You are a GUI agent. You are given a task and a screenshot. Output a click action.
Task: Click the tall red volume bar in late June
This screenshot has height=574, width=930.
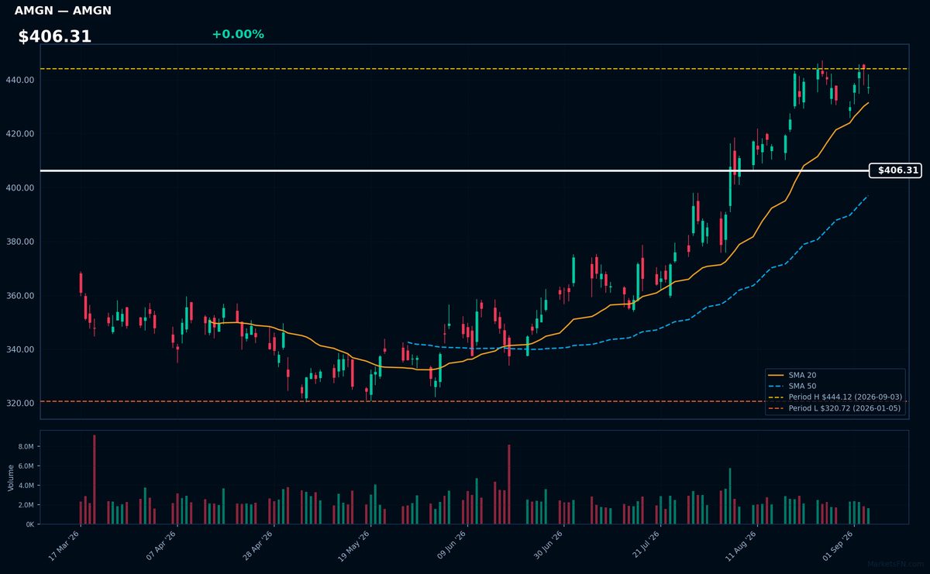[x=509, y=484]
